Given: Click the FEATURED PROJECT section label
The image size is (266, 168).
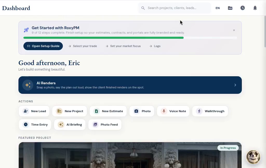Looking at the screenshot, I should click(35, 138).
